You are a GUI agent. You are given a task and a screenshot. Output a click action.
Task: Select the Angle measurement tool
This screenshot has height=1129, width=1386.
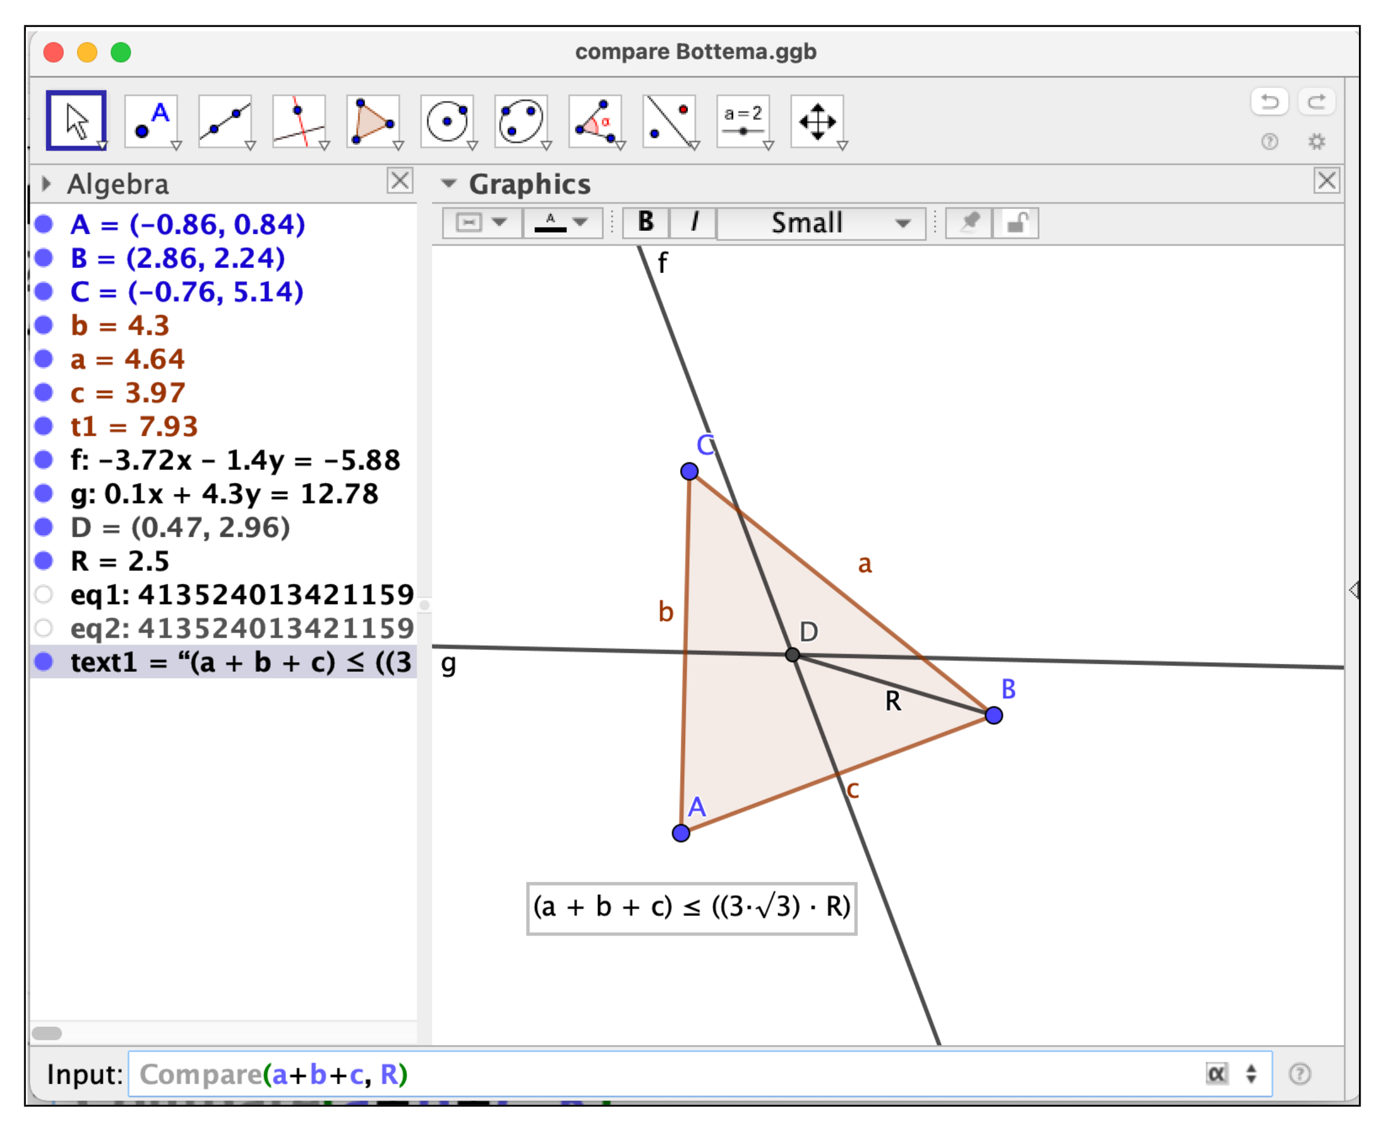click(x=596, y=121)
